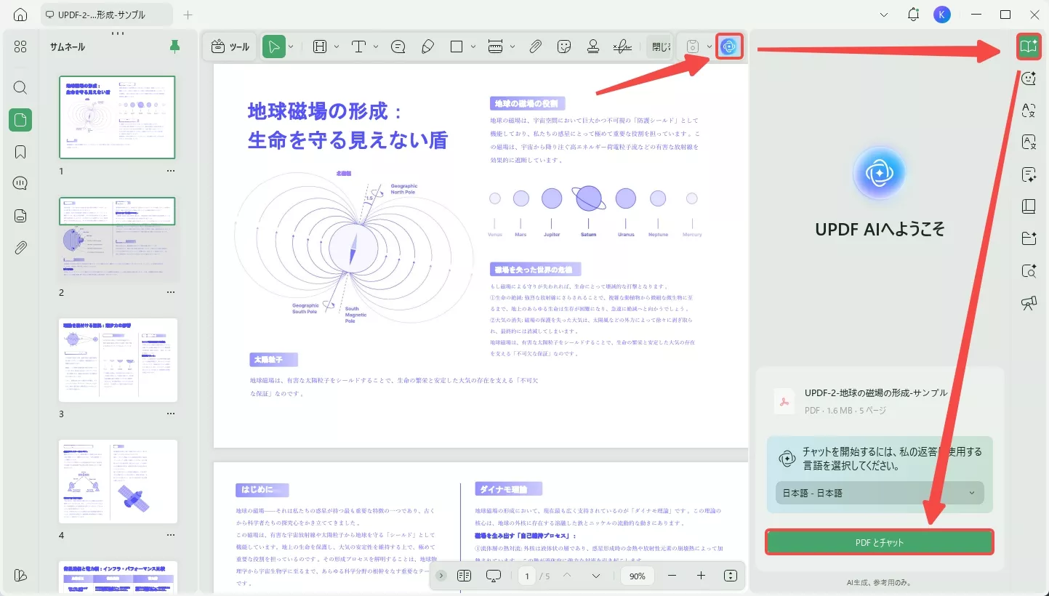
Task: Open the signature tool
Action: 622,47
